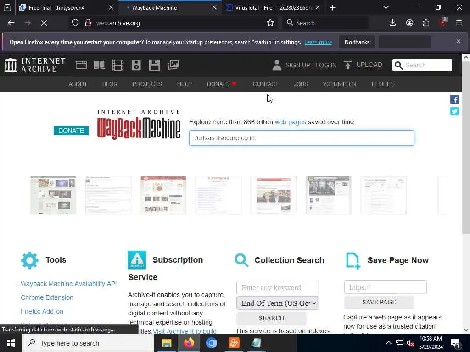Click the Archive-It subscription icon
The width and height of the screenshot is (470, 352).
pos(137,260)
